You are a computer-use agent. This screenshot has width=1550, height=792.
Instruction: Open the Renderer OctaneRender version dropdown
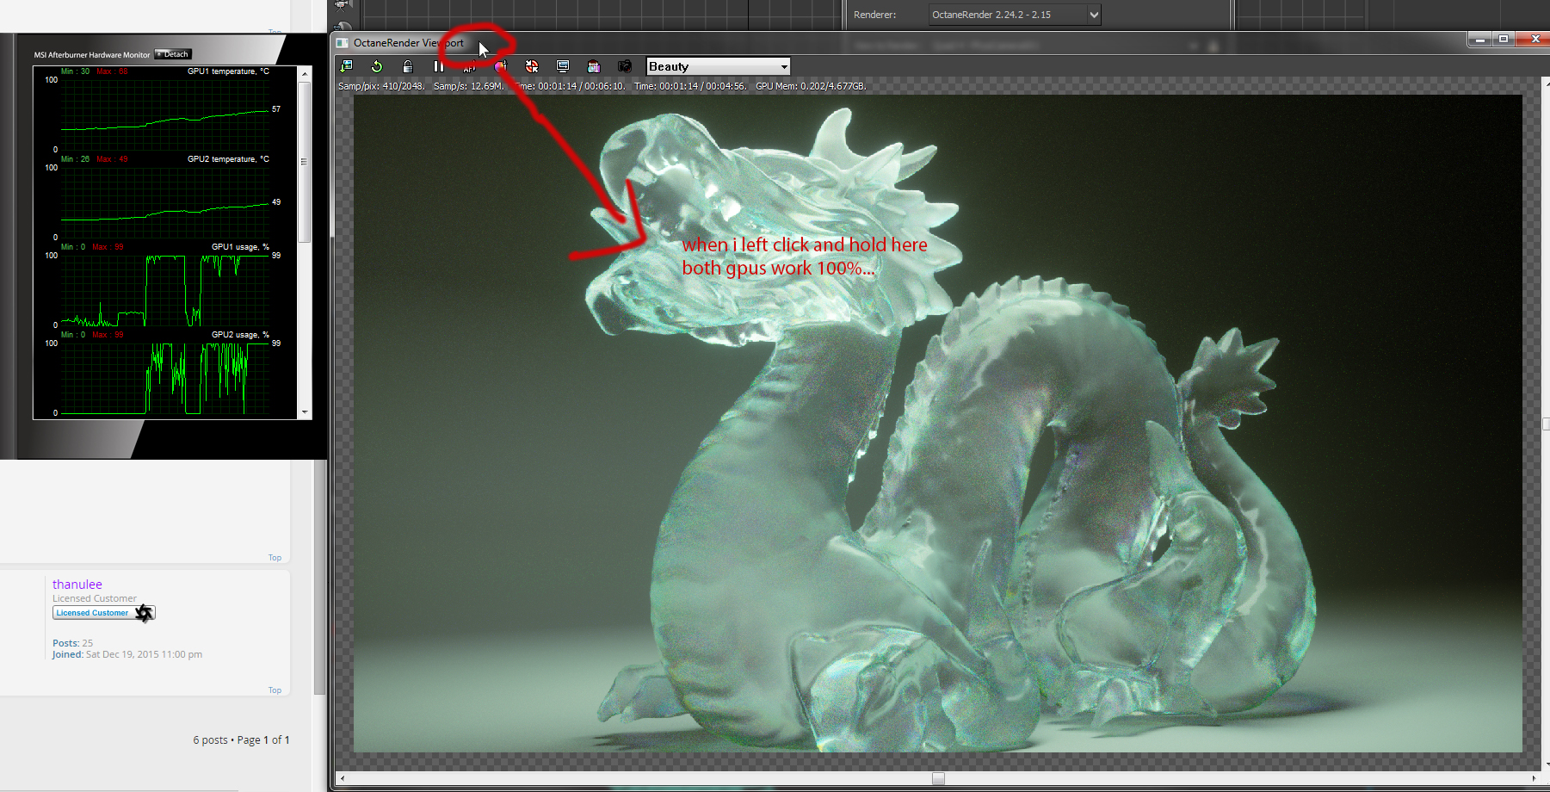pyautogui.click(x=1015, y=15)
